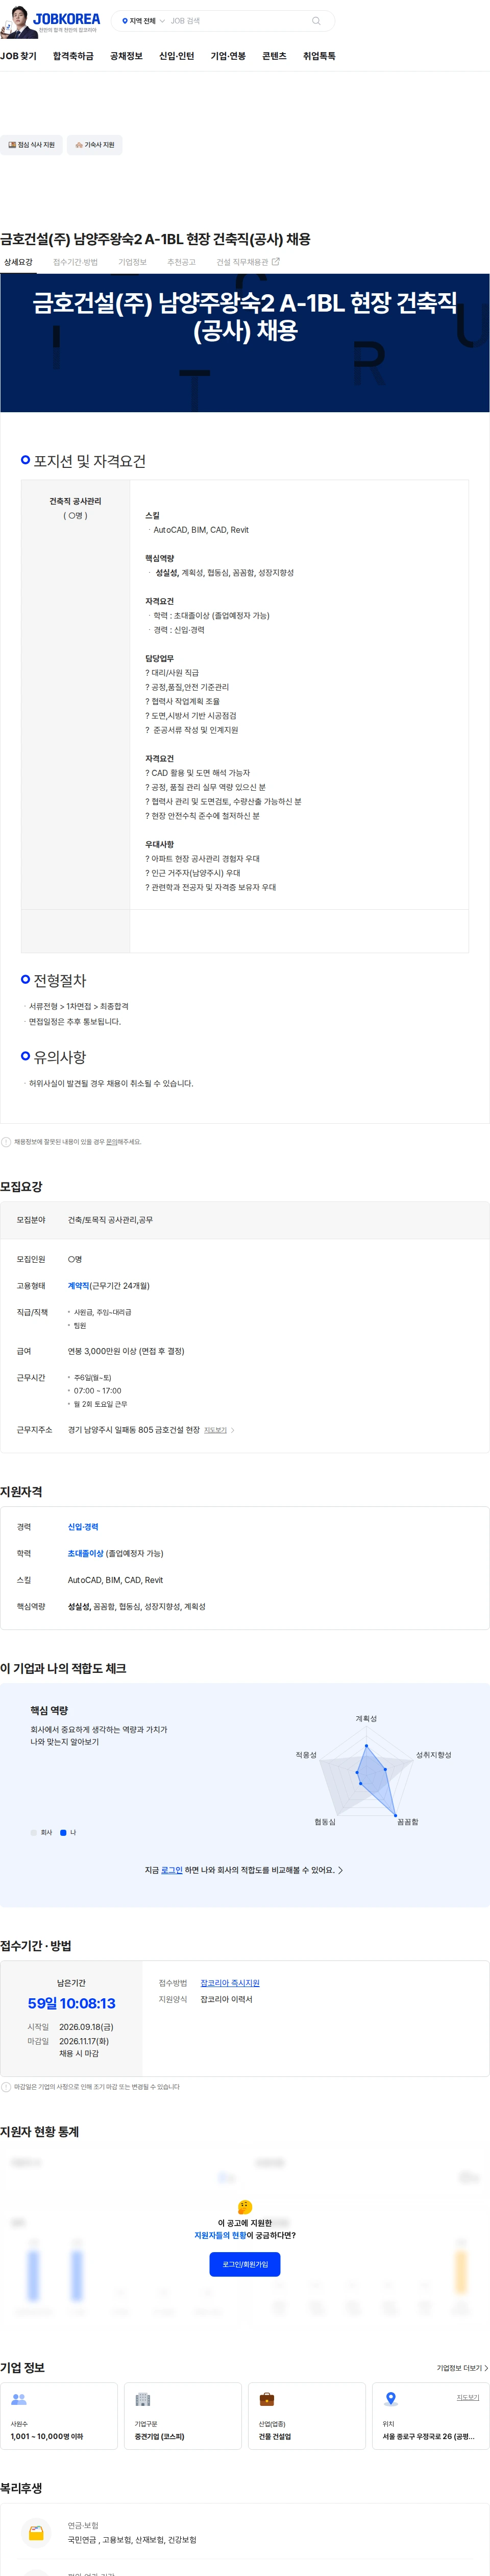Click the chevron after 근무지주소 지도보기

233,1430
